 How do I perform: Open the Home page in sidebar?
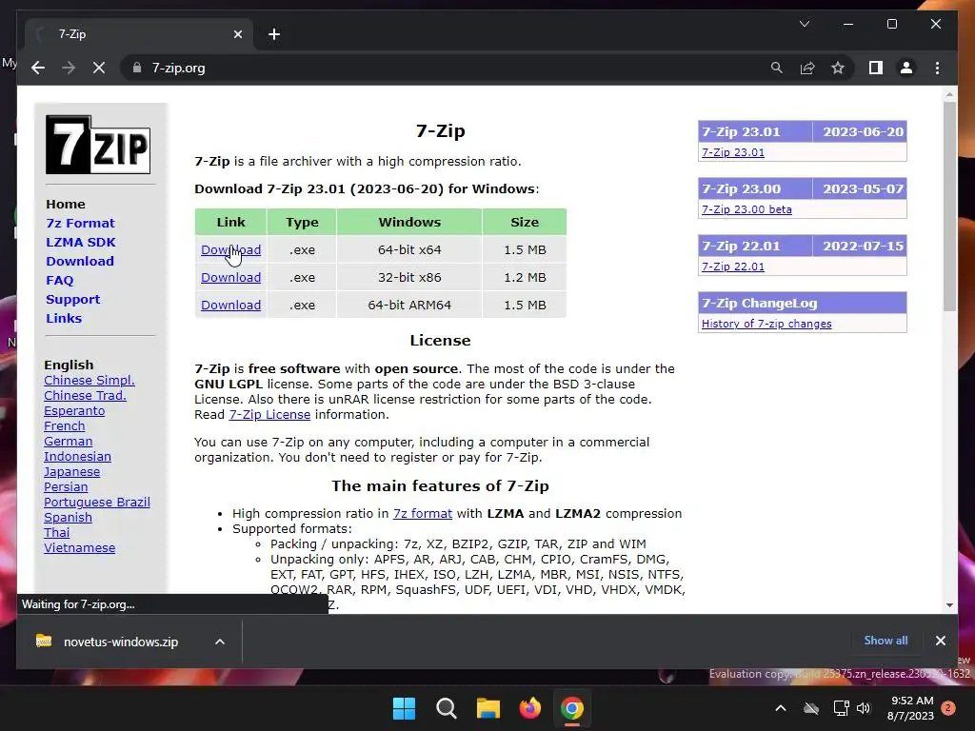pyautogui.click(x=66, y=204)
